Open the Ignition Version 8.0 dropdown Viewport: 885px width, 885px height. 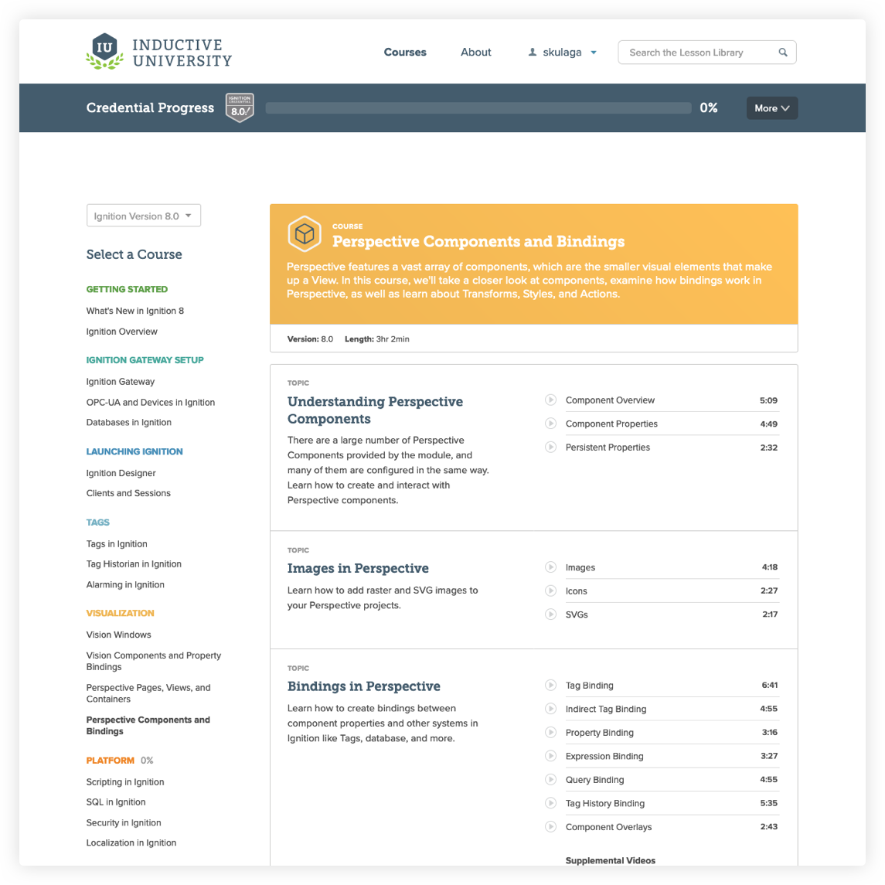(143, 216)
